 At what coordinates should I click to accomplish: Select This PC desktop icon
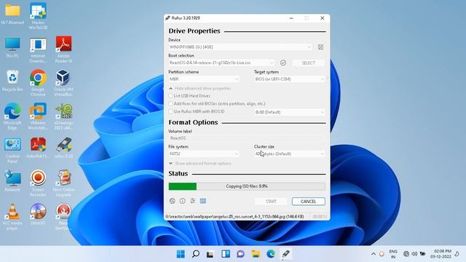tap(12, 47)
